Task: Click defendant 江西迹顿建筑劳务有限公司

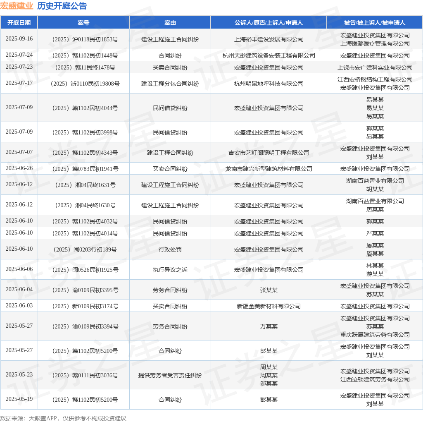Action: [375, 379]
